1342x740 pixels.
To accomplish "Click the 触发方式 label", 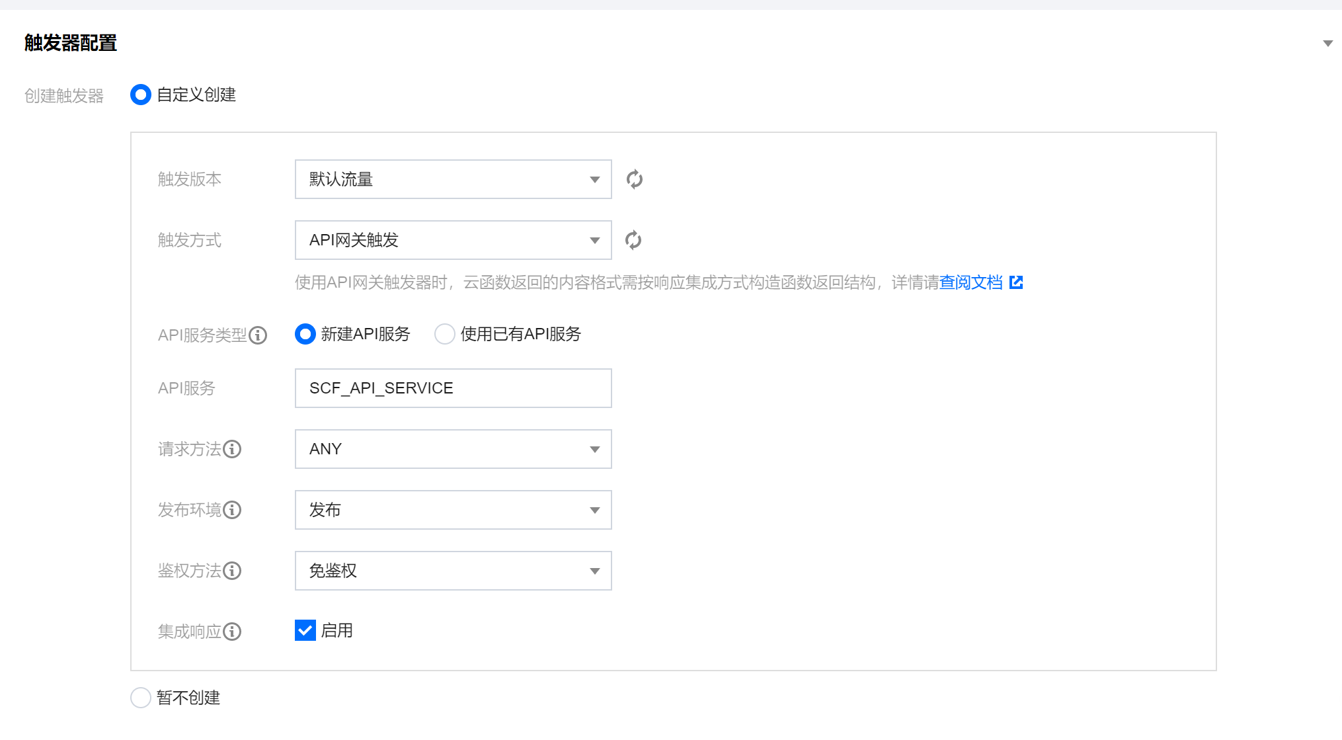I will 190,240.
